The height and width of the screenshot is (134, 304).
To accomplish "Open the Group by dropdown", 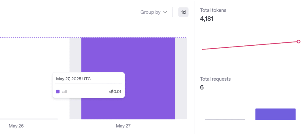I will click(151, 12).
